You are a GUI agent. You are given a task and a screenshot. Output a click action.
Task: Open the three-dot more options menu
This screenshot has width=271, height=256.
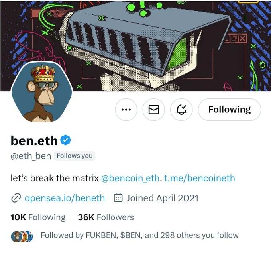click(126, 110)
